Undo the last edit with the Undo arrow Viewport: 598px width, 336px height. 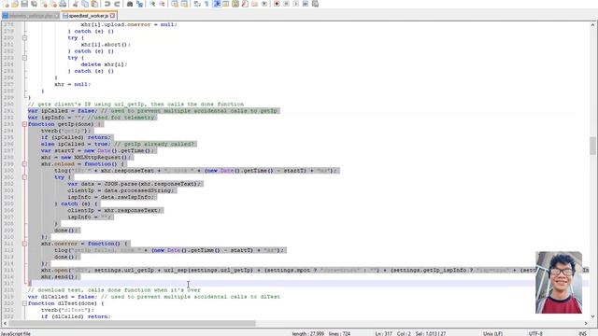[x=107, y=4]
